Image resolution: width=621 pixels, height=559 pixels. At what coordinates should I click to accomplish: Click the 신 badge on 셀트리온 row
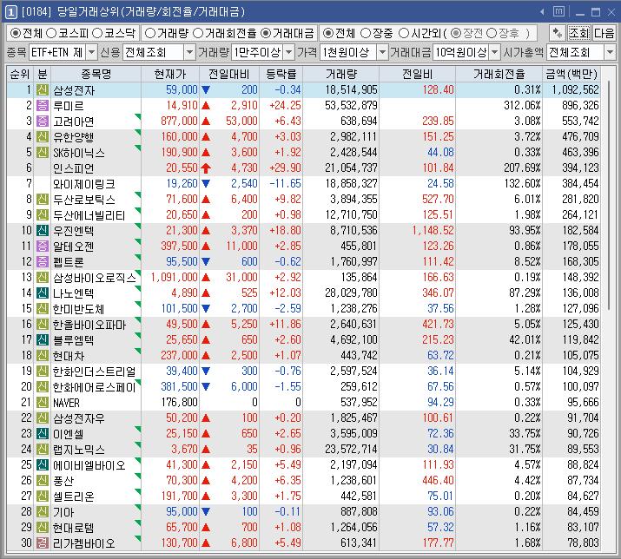coord(42,496)
